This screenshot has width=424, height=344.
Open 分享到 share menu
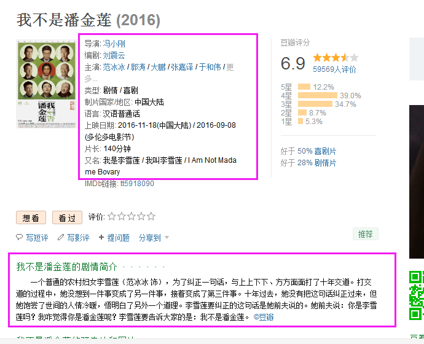(149, 238)
